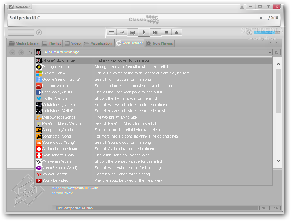
Task: Collapse the AlbumArtExchange service dropdown arrow
Action: (270, 52)
